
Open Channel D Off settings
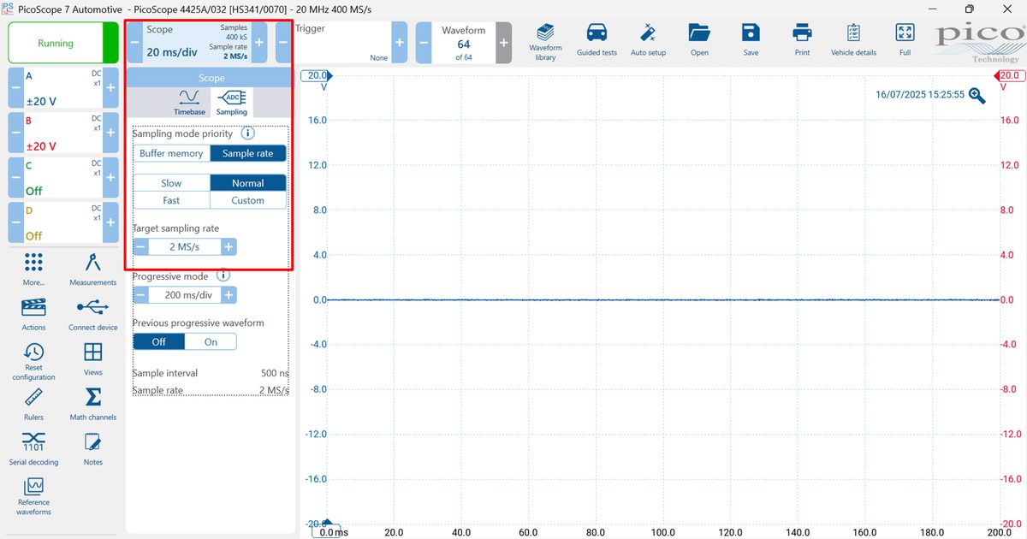click(62, 222)
